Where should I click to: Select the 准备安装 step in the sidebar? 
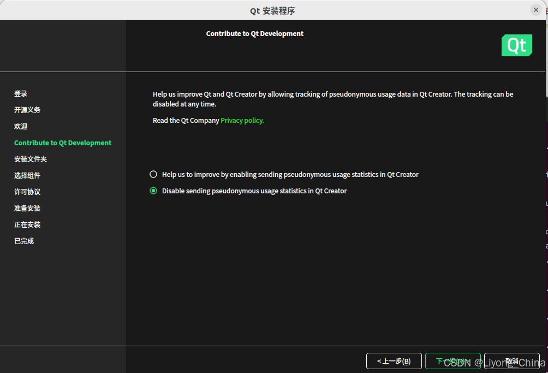coord(27,209)
